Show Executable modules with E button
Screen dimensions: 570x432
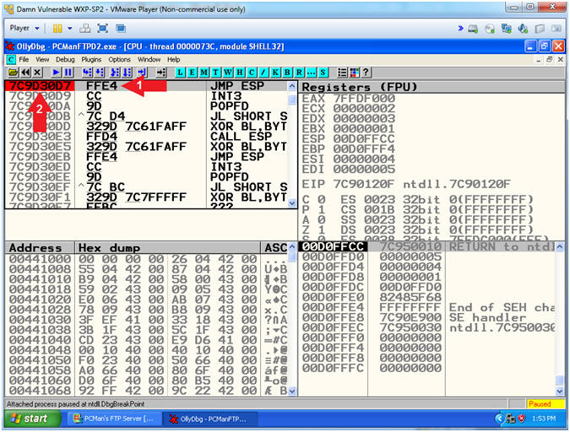pyautogui.click(x=192, y=73)
